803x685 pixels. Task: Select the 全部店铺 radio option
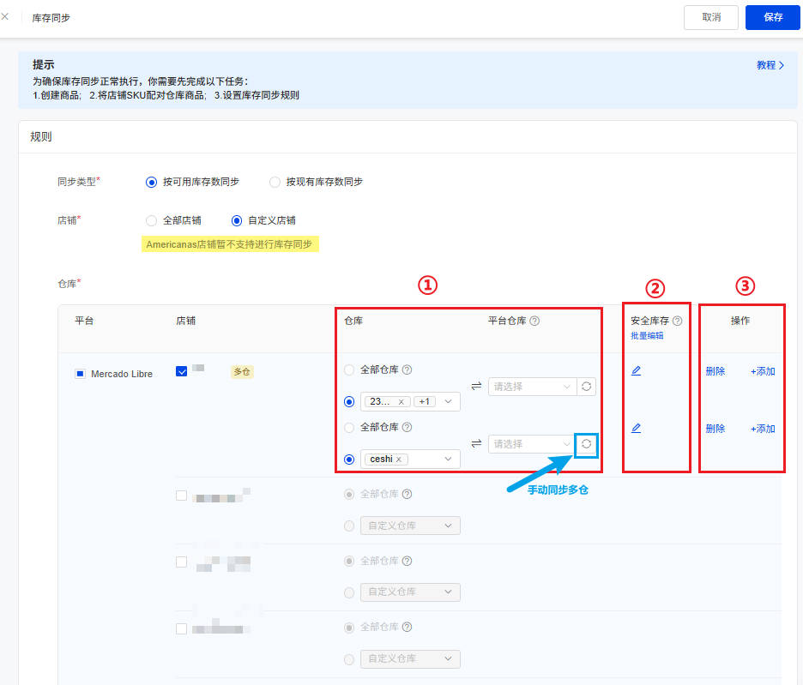[x=152, y=220]
